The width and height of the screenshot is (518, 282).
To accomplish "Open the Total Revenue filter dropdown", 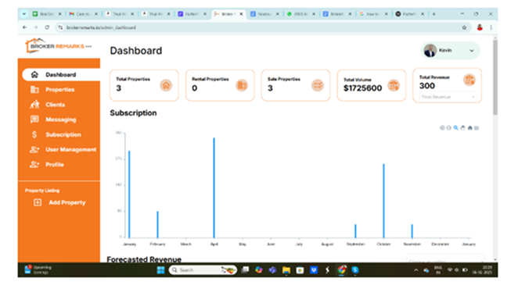I will point(448,97).
